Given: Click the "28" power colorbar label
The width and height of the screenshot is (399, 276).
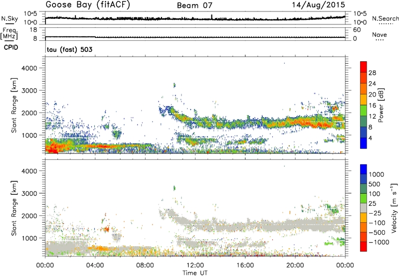Looking at the screenshot, I should [x=372, y=73].
